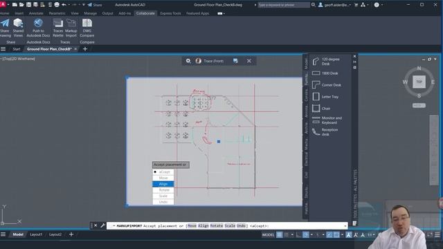Click the Trace toolbar front/back toggle icon
Screen dimensions: 443x249
point(235,61)
